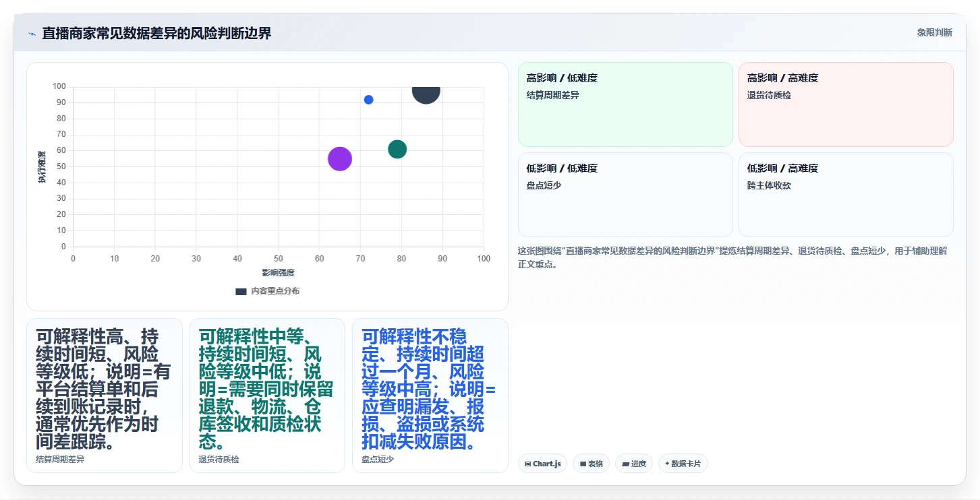Toggle the 内容重点分布 legend color box
980x500 pixels.
click(241, 291)
